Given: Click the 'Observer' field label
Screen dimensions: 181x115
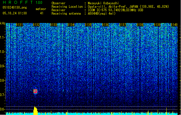Looking at the screenshot, I should click(58, 3).
